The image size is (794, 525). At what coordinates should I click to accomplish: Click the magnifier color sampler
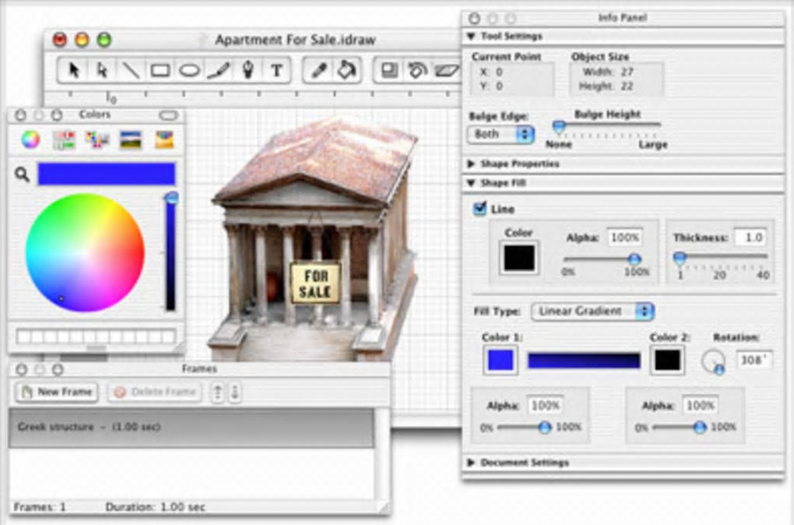tap(22, 174)
